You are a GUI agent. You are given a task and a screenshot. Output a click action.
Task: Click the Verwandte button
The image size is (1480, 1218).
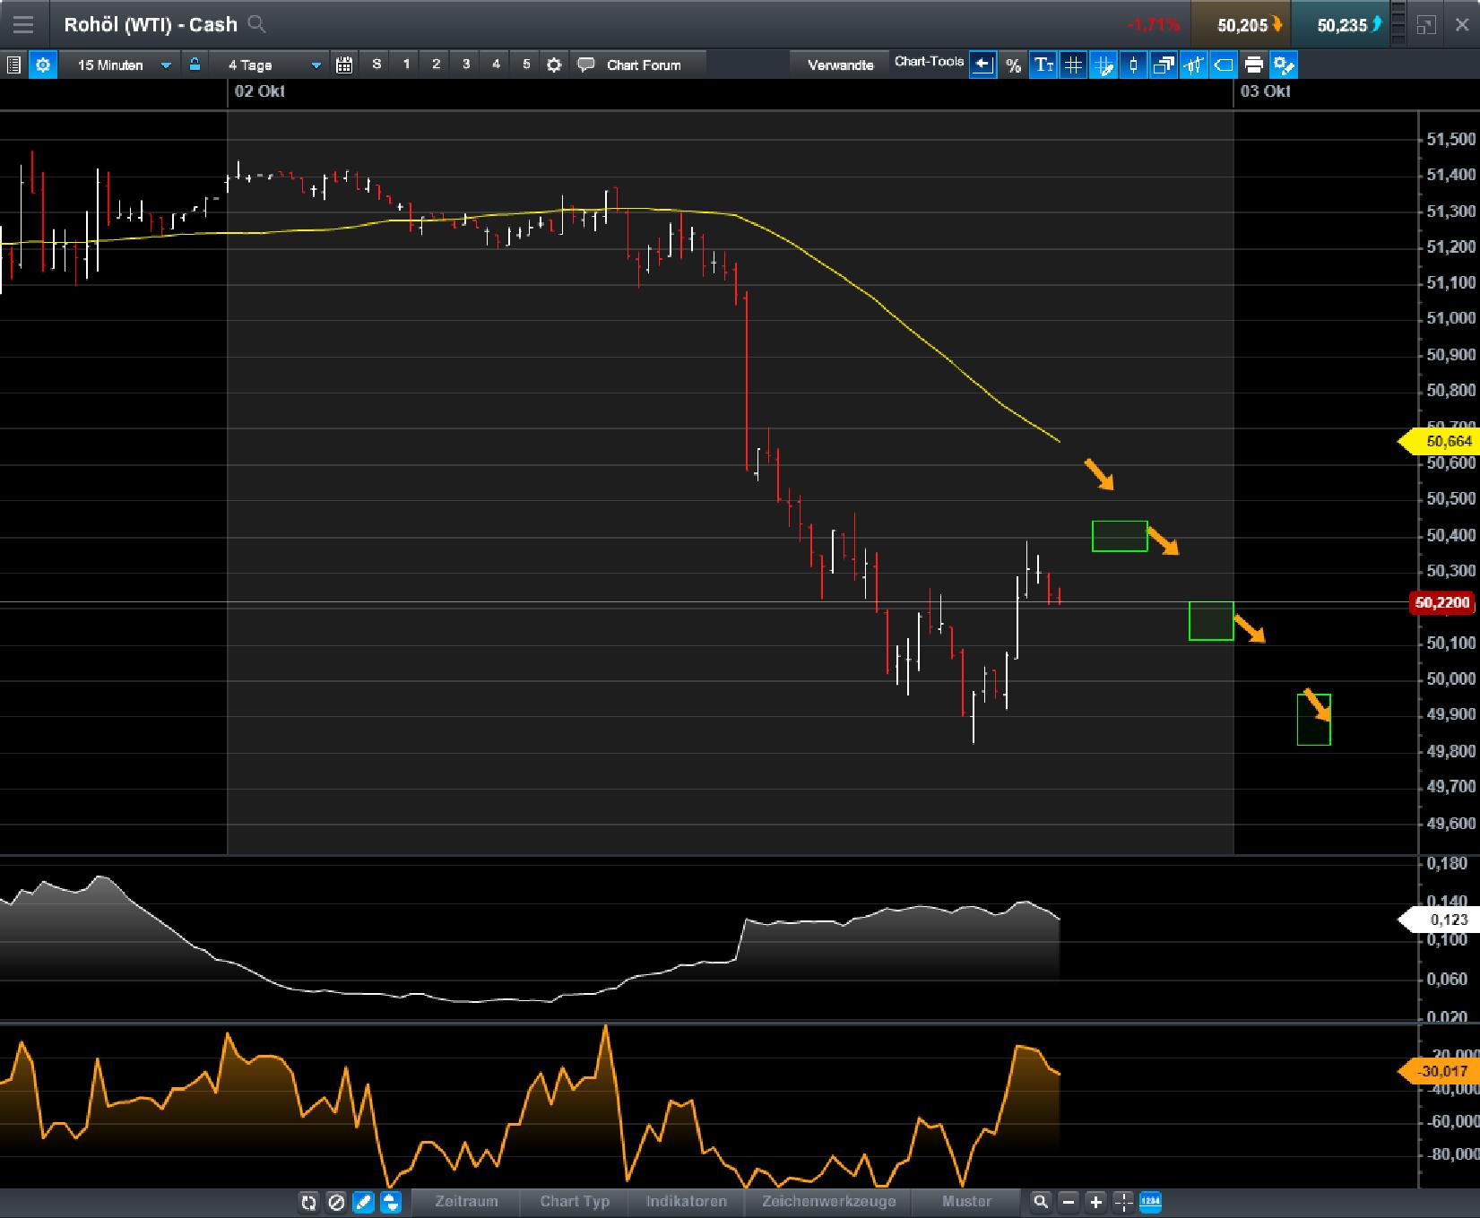coord(840,64)
